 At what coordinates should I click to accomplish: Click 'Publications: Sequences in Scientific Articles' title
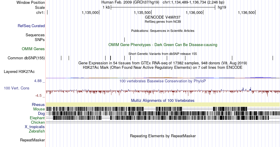pos(163,31)
